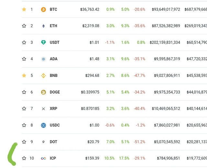Click the -47.7% change for BNB
This screenshot has width=207, height=168.
139,75
